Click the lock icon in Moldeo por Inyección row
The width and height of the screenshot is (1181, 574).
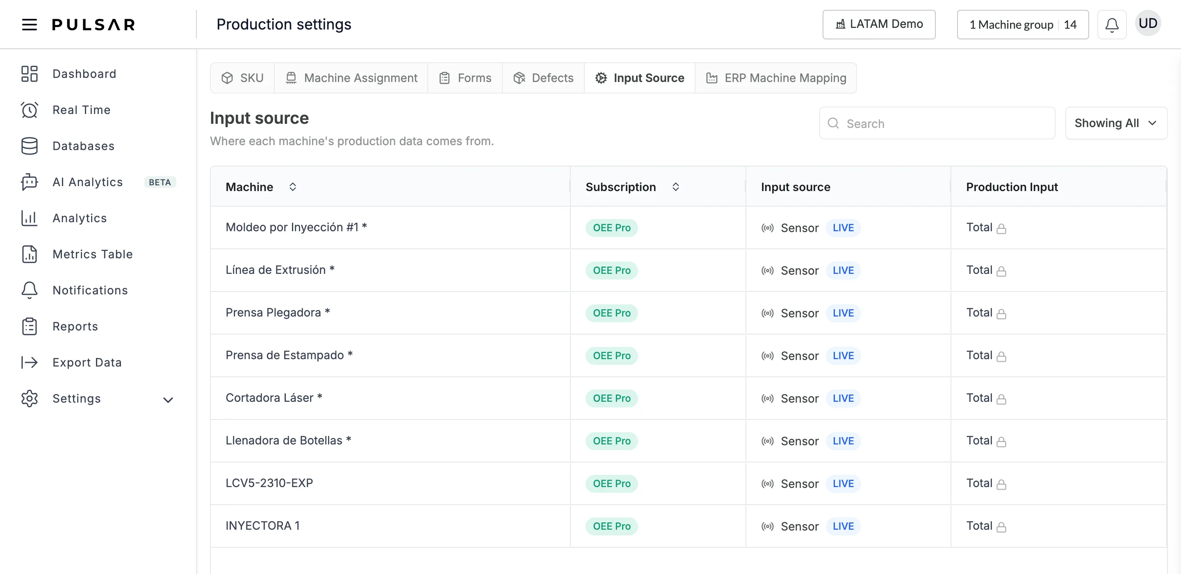point(1002,228)
